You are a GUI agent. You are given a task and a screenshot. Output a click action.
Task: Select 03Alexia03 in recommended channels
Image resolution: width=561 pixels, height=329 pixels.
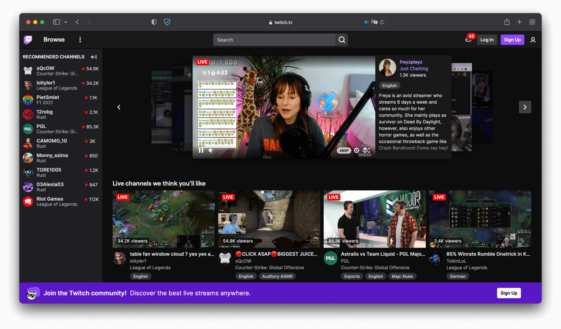click(x=61, y=187)
